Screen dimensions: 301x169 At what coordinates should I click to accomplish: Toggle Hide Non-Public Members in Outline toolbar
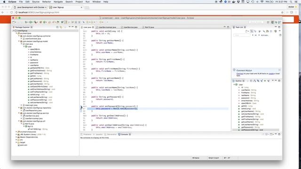pyautogui.click(x=265, y=81)
